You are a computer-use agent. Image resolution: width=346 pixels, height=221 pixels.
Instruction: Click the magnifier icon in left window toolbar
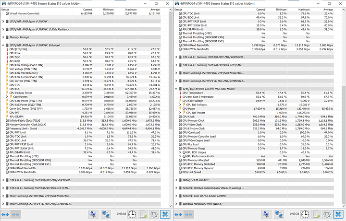pyautogui.click(x=93, y=214)
